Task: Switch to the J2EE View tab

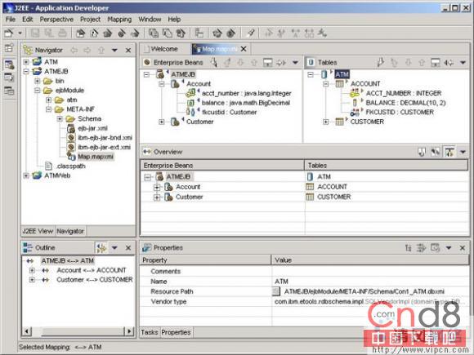Action: coord(38,231)
